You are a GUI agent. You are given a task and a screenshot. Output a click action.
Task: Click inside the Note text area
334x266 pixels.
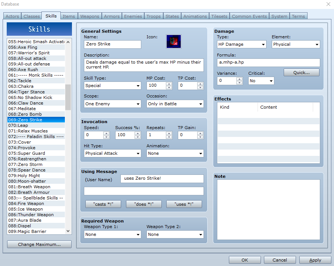pyautogui.click(x=268, y=209)
